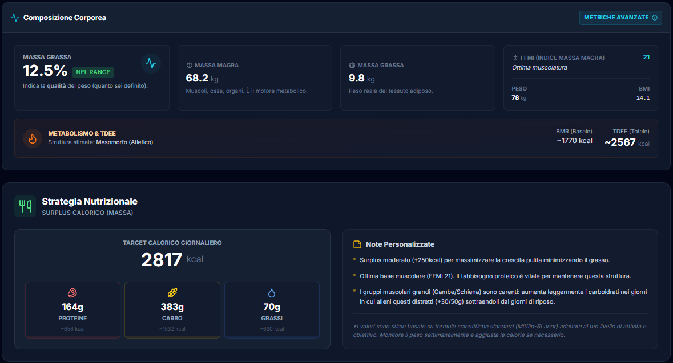Click the 12.5% body fat value
The image size is (673, 363).
[45, 71]
